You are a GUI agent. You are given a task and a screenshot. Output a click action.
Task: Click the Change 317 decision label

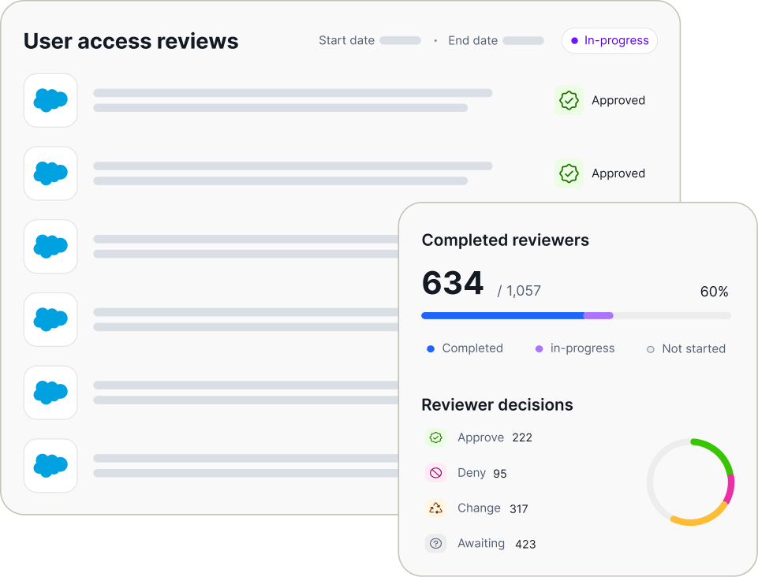493,508
